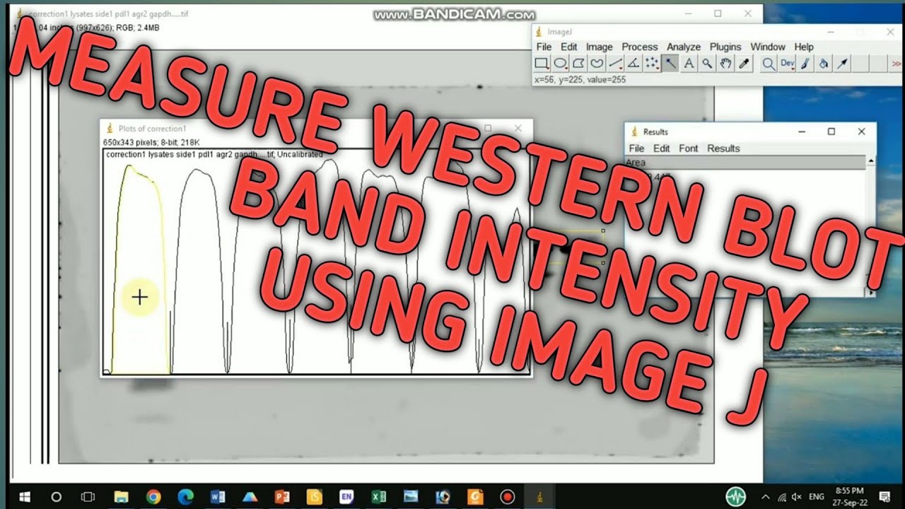This screenshot has width=905, height=509.
Task: Open the Dev developer menu tool
Action: click(787, 64)
